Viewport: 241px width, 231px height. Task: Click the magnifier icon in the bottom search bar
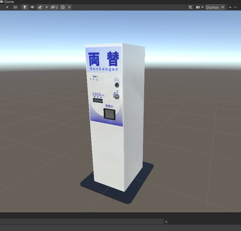coord(167,222)
